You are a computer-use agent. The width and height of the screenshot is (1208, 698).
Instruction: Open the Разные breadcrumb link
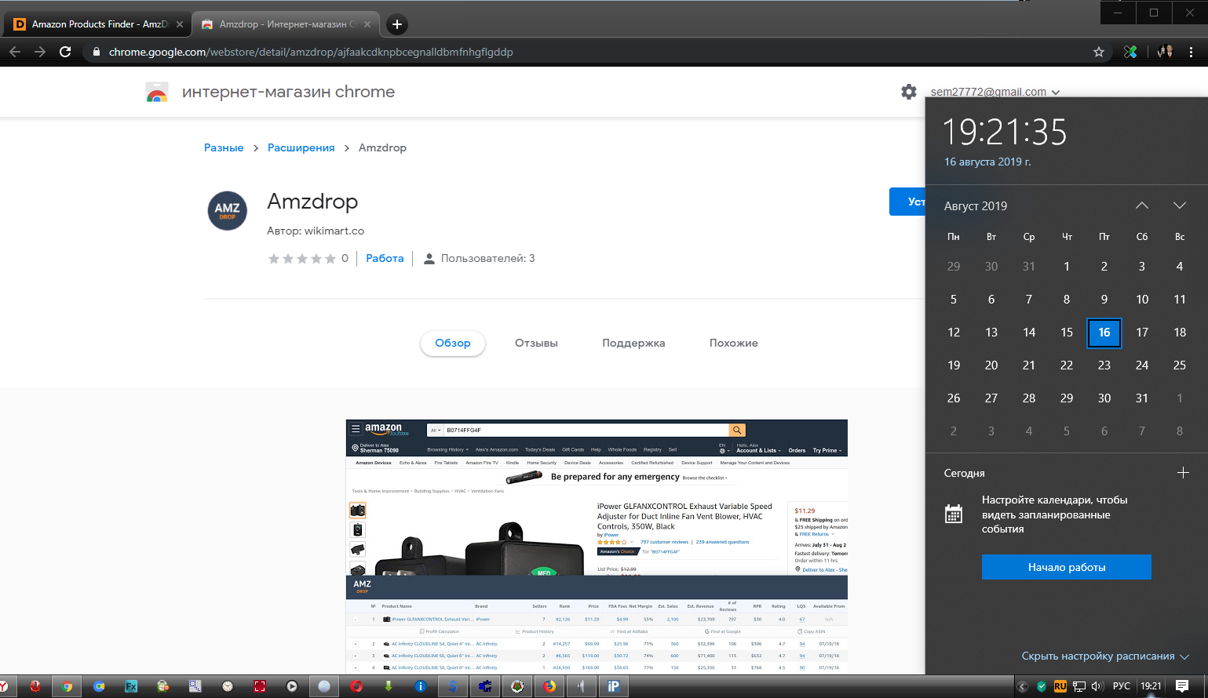pos(224,147)
